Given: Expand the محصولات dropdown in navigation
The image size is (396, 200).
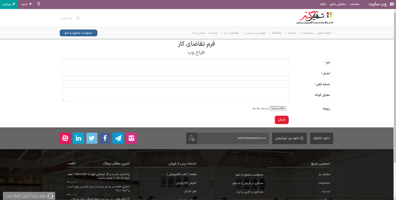Looking at the screenshot, I should pyautogui.click(x=308, y=33).
